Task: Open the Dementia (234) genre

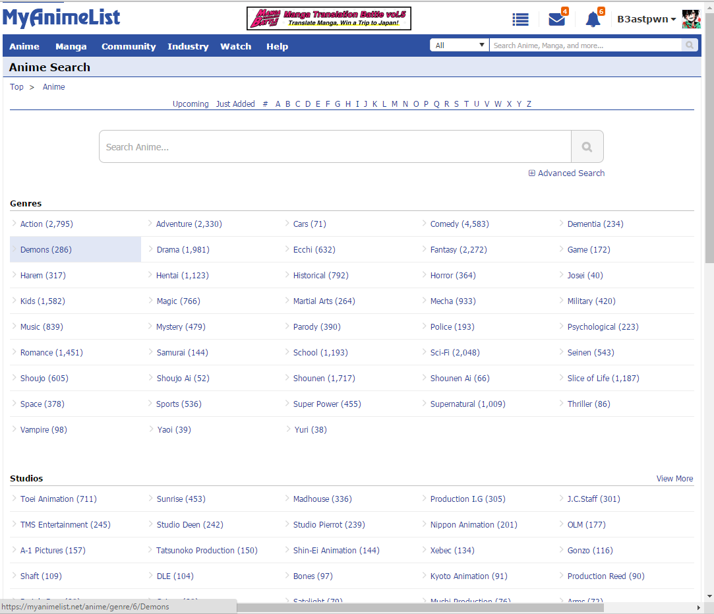Action: pyautogui.click(x=595, y=224)
